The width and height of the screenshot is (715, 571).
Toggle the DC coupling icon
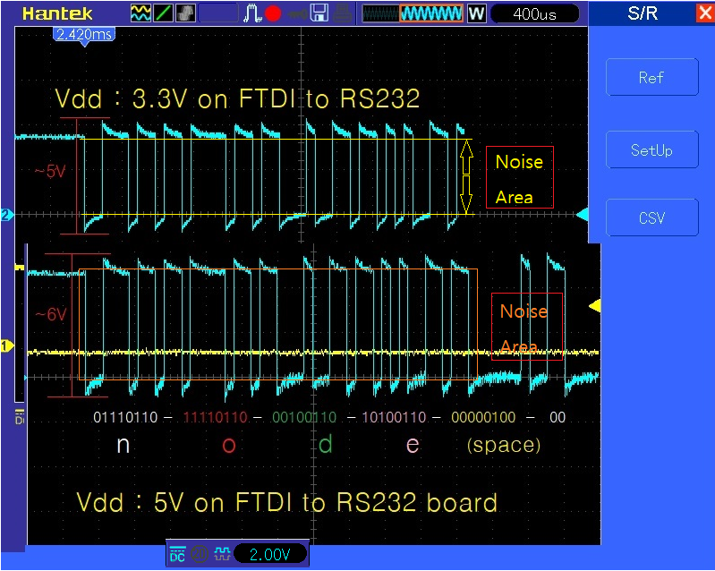[177, 554]
